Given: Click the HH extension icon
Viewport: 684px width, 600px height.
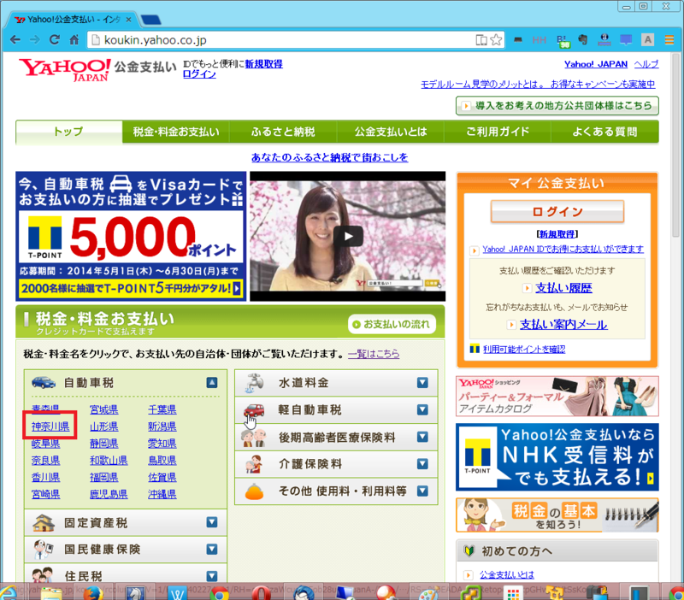Looking at the screenshot, I should pos(540,40).
